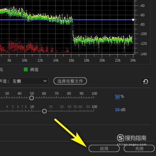Viewport: 156px width, 156px height.
Task: Click the -100 dB axis label
Action: pyautogui.click(x=143, y=34)
